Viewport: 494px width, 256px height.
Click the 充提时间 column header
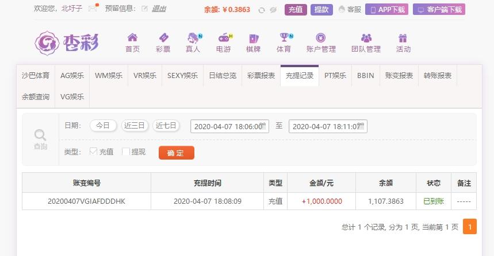click(x=207, y=183)
